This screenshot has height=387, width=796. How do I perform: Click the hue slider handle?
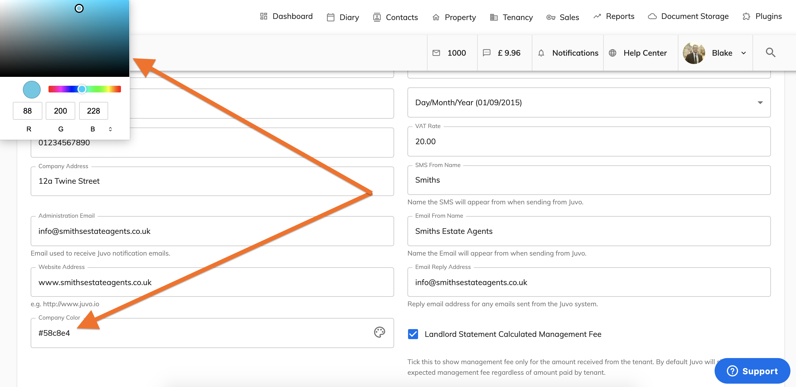pyautogui.click(x=82, y=89)
